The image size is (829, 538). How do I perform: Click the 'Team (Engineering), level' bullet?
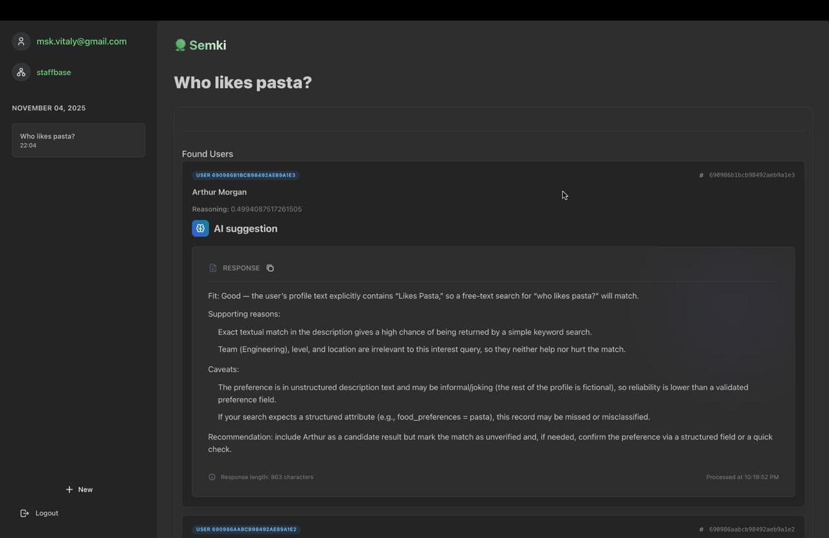point(422,350)
